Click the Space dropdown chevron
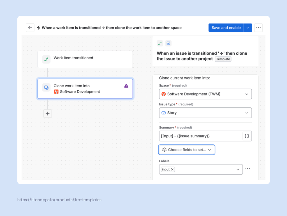This screenshot has width=287, height=216. 247,94
